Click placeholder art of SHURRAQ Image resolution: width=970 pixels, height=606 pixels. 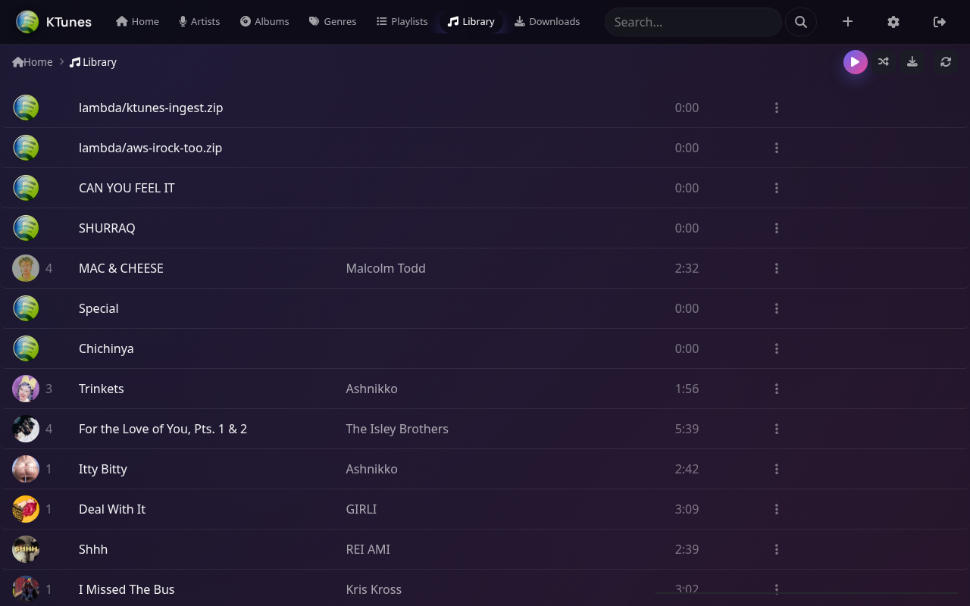tap(26, 228)
